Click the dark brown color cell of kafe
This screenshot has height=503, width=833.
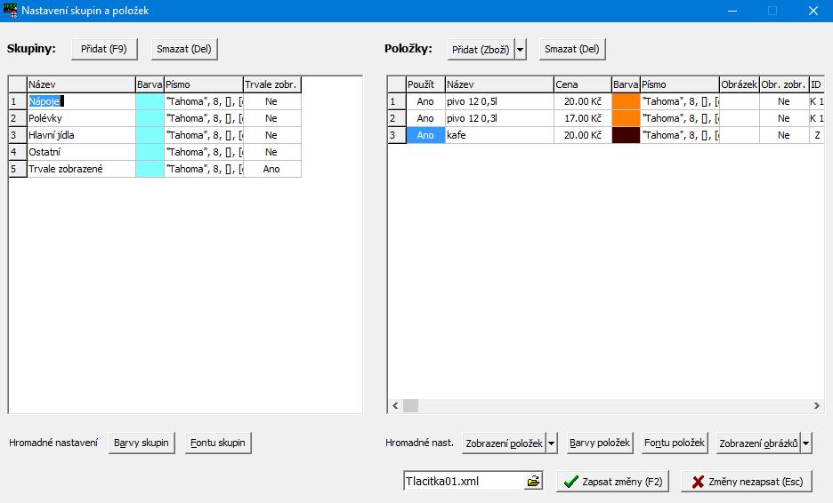click(x=626, y=135)
